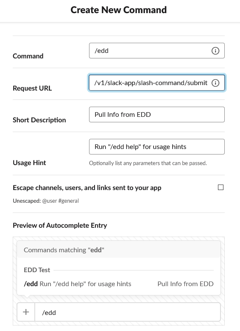Click the Usage Hint input field

click(x=157, y=146)
